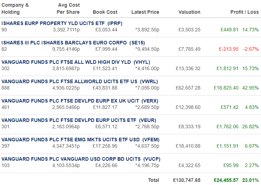Image resolution: width=261 pixels, height=185 pixels.
Task: Open VANGUARD USD CORP BD UCITS (VUCP)
Action: pos(81,159)
